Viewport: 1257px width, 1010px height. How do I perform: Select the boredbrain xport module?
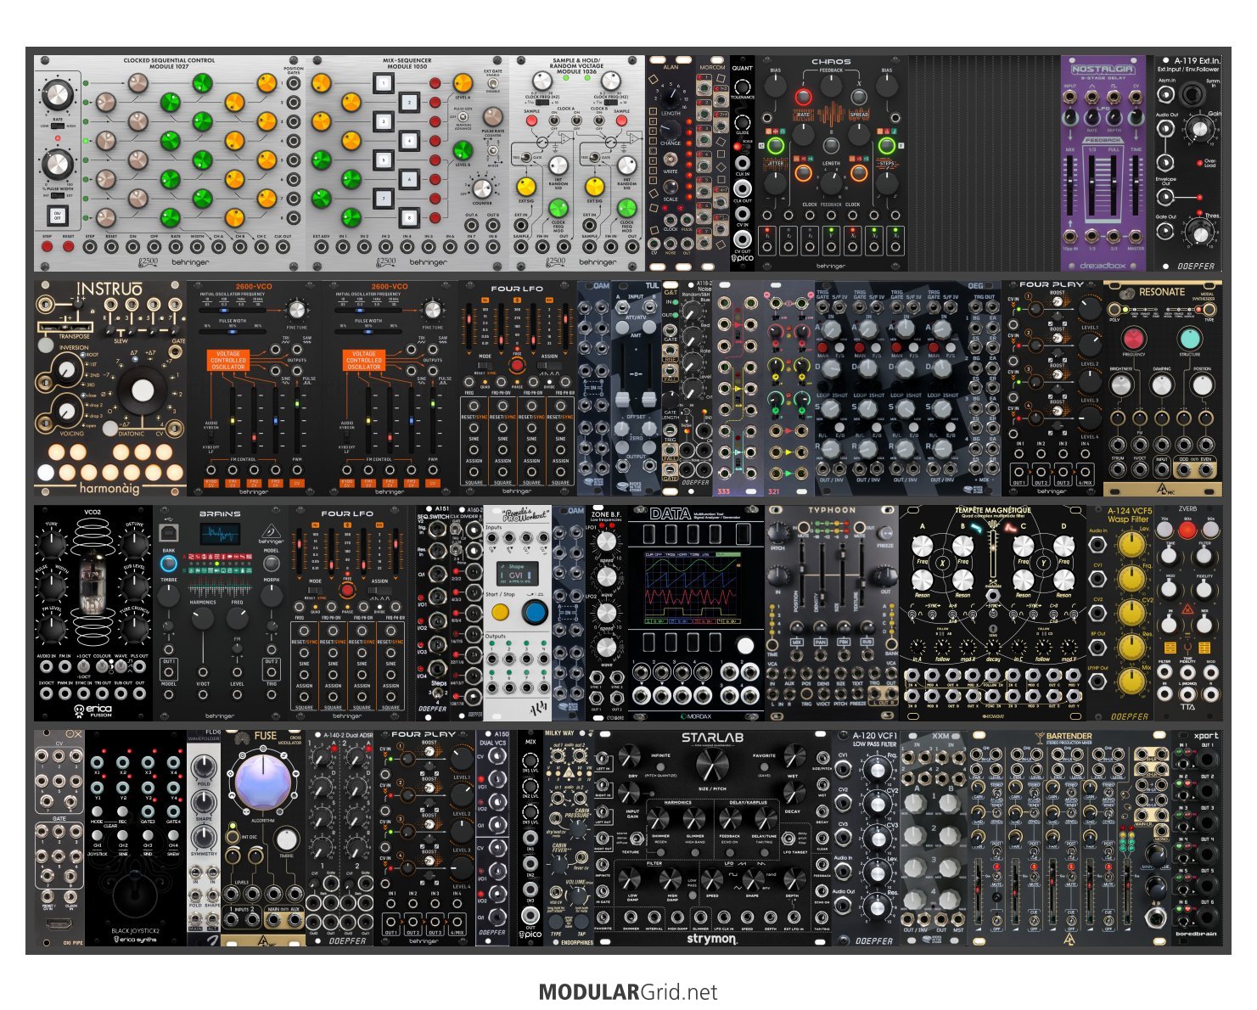coord(1197,838)
